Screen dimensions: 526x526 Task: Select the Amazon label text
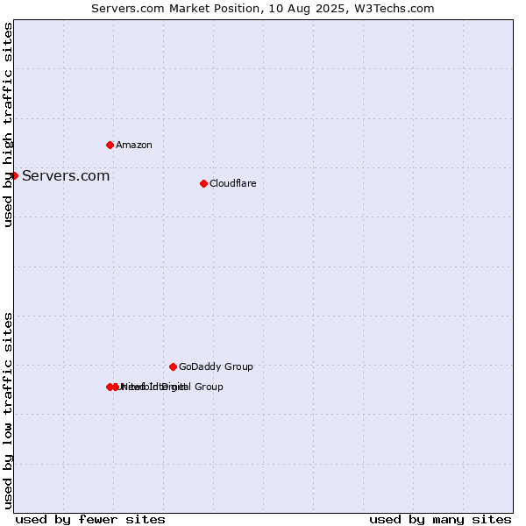coord(134,145)
